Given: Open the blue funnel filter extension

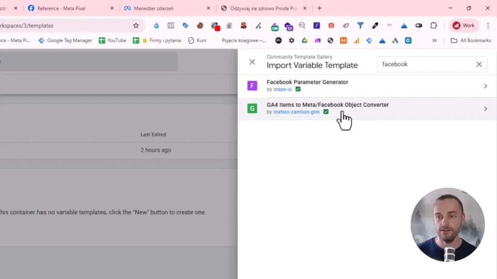Looking at the screenshot, I should 361,26.
